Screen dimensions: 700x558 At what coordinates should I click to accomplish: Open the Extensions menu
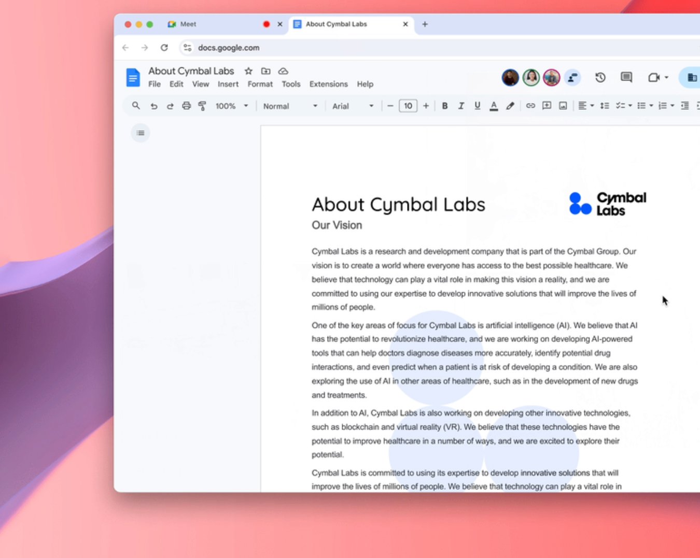(x=329, y=84)
